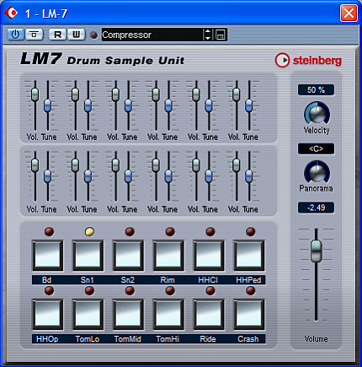This screenshot has height=367, width=362.
Task: Click the <C> panorama value display
Action: 316,148
